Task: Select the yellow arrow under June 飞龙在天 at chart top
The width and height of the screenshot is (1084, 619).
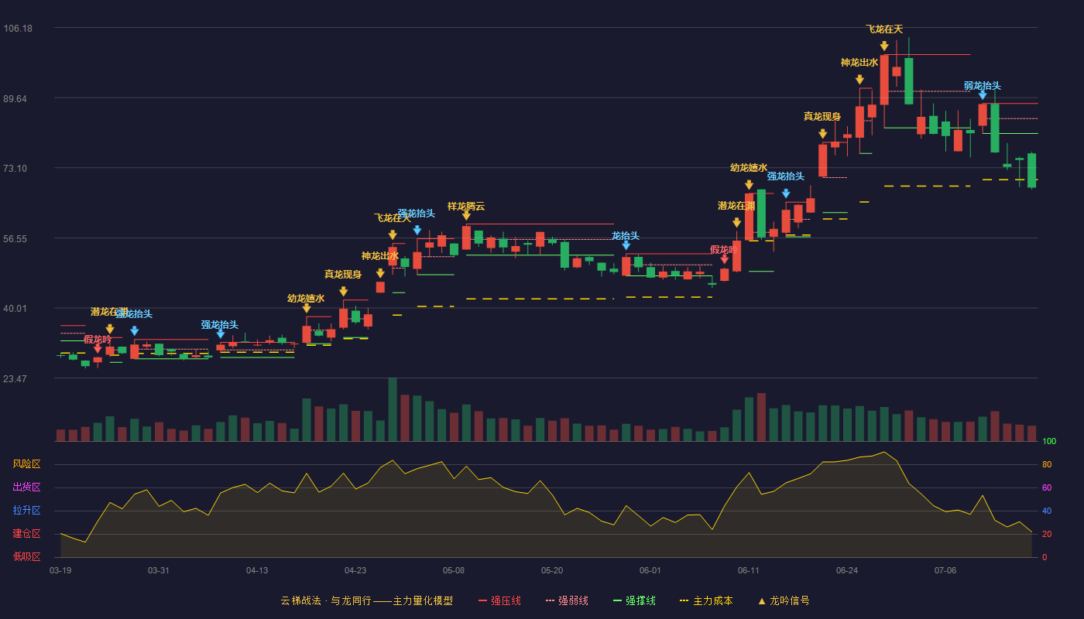Action: point(884,46)
